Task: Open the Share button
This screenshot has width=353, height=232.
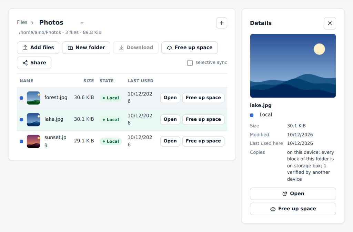Action: click(34, 62)
